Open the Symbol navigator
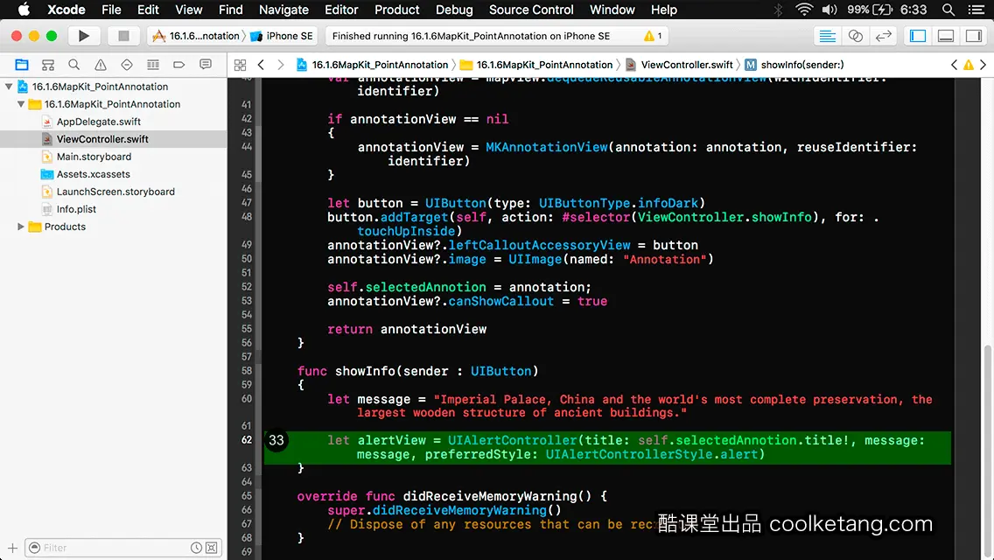Screen dimensions: 994x560 pyautogui.click(x=47, y=65)
